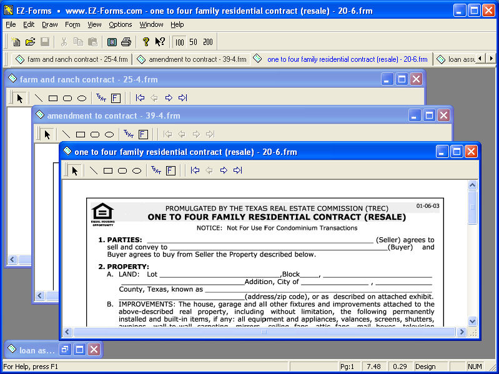
Task: Expand the Draw menu
Action: (50, 24)
